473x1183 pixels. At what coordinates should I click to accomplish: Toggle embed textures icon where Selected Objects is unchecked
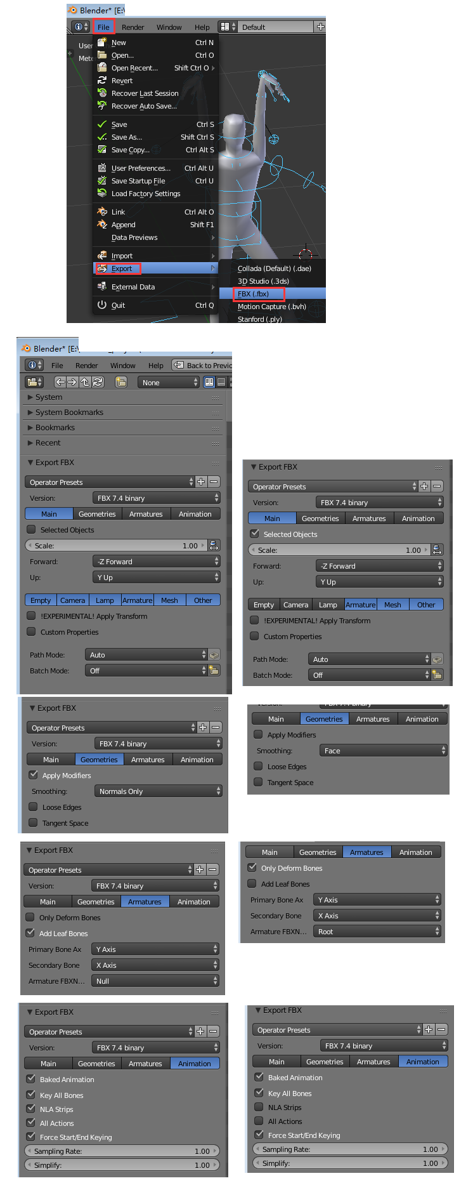point(214,654)
